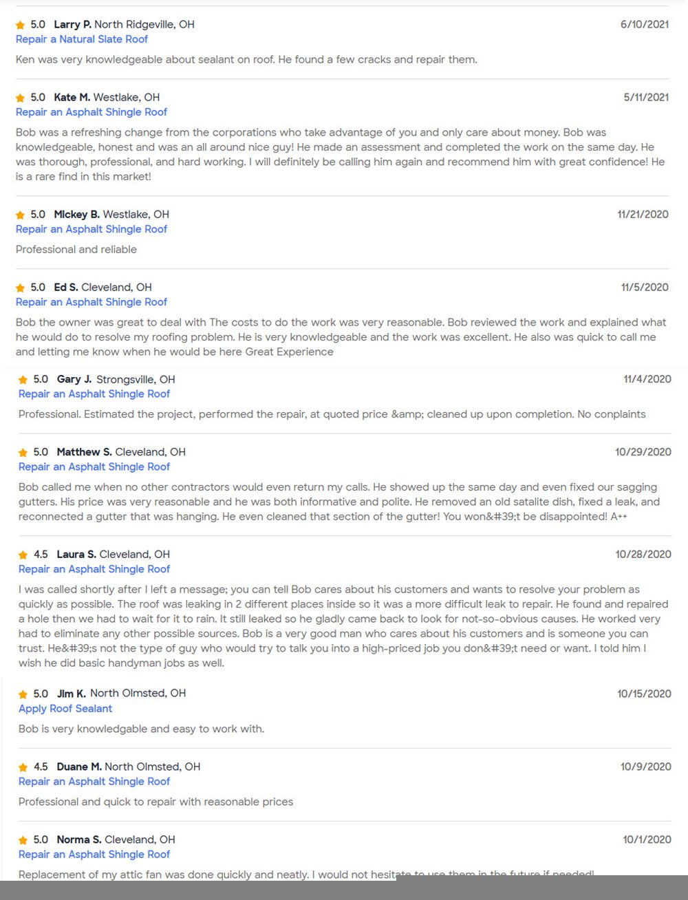Click the star icon next to Kate M.
The width and height of the screenshot is (688, 900).
click(21, 98)
